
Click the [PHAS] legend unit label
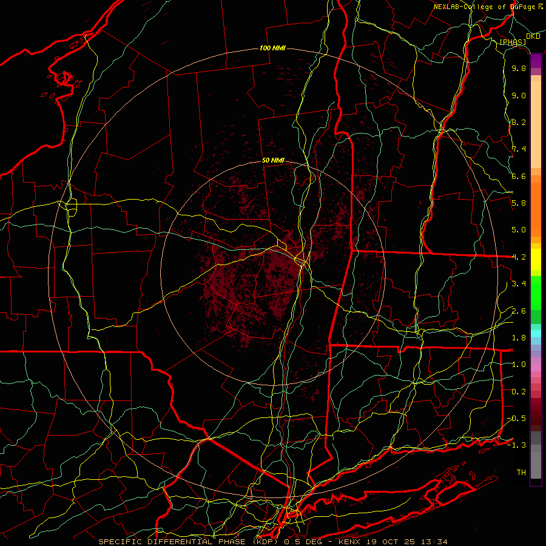tap(513, 42)
